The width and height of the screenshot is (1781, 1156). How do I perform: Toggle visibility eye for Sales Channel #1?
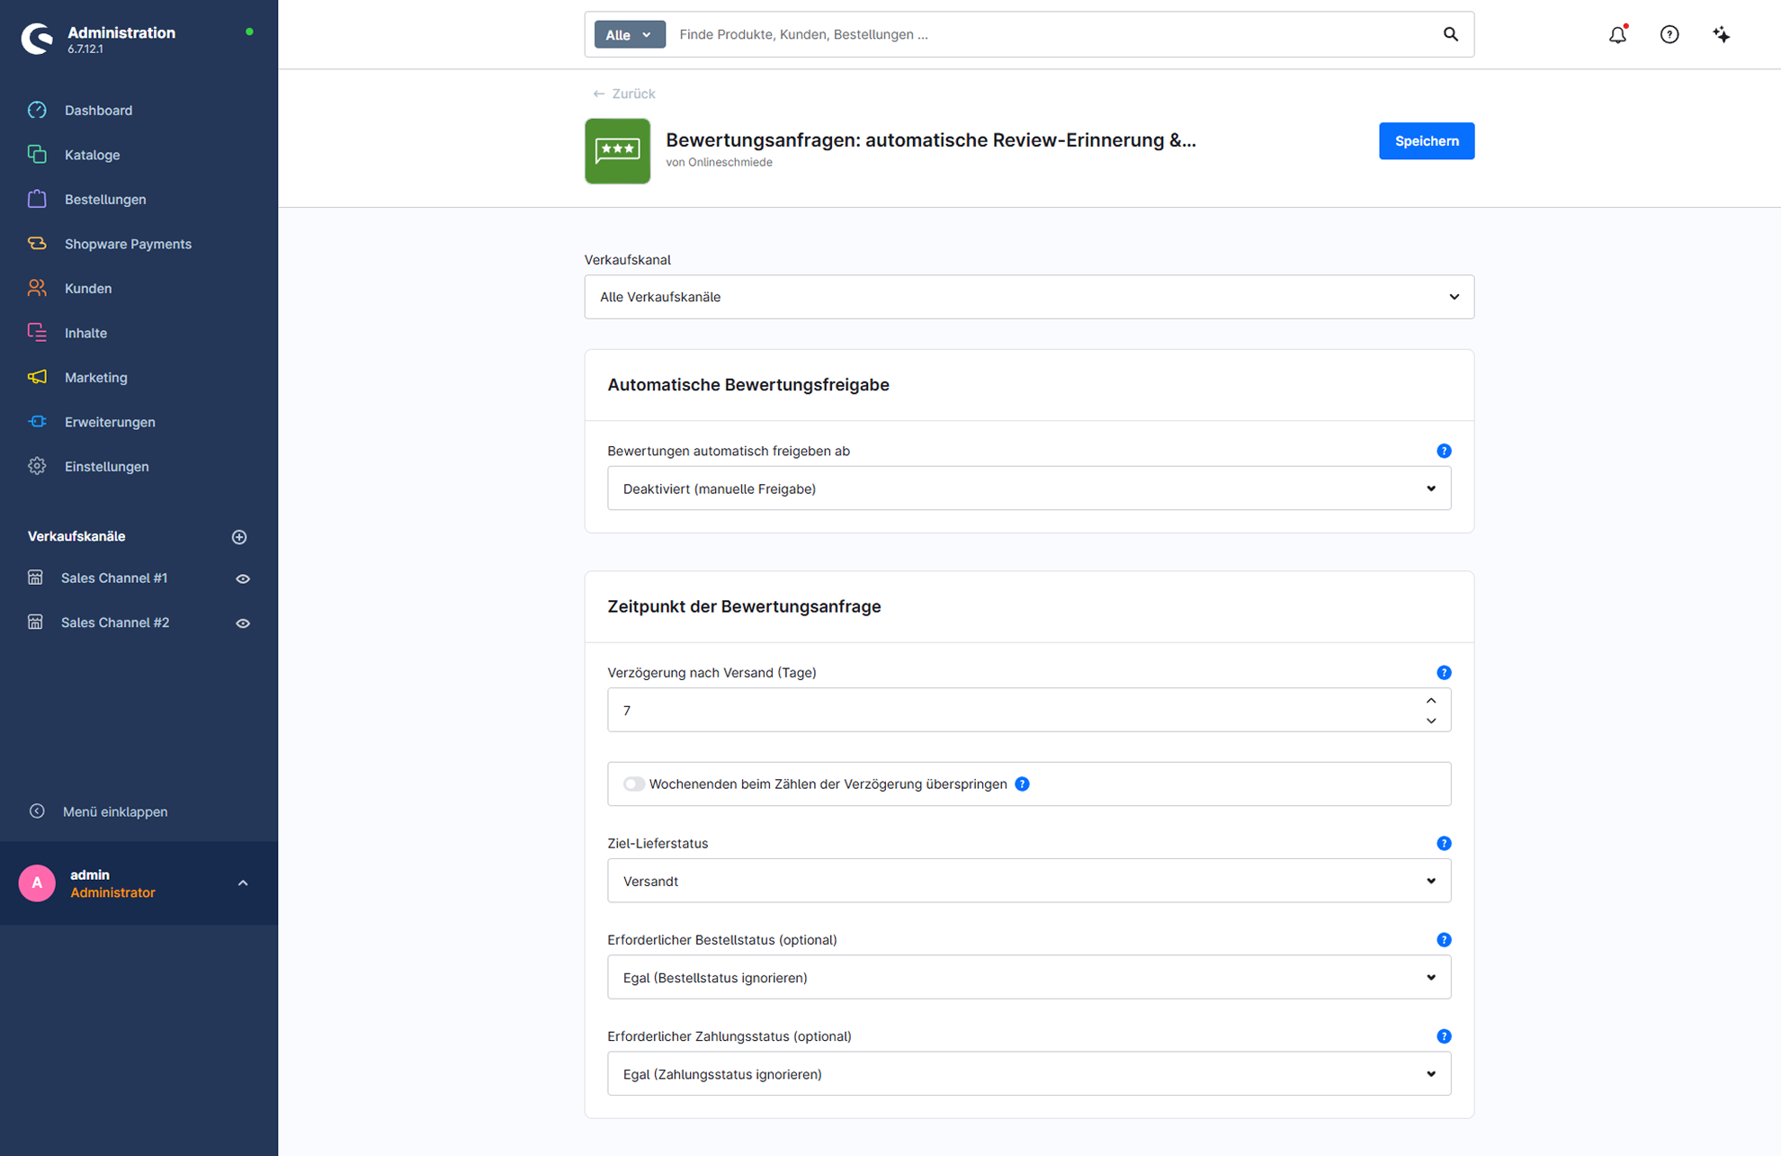click(x=243, y=578)
